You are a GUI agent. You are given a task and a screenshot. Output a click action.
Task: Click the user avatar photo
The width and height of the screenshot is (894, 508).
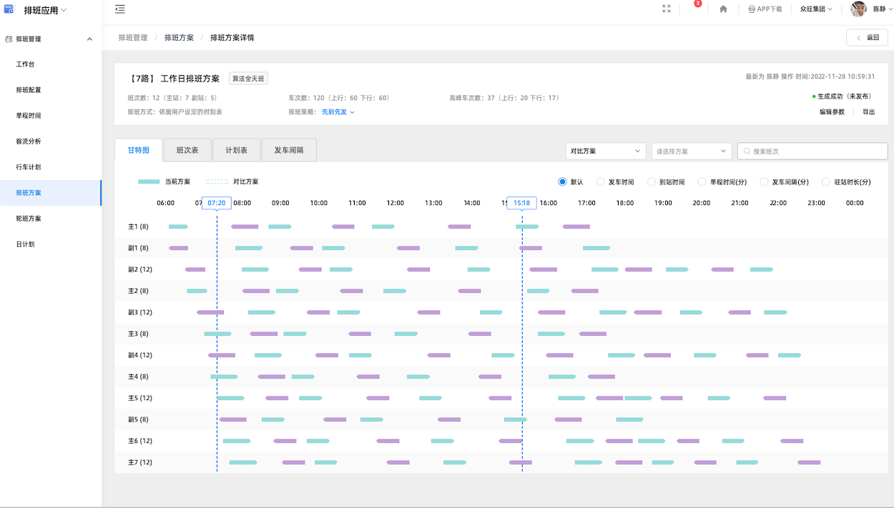(x=858, y=9)
